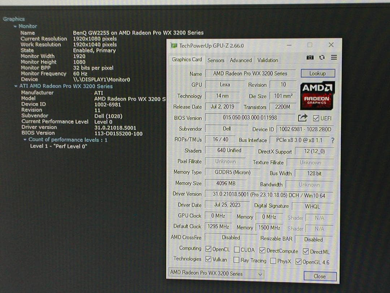Select Level 1 - "Perf Level 0" row
The width and height of the screenshot is (390, 293).
click(x=58, y=146)
